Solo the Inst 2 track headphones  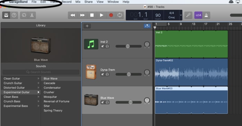tap(107, 46)
